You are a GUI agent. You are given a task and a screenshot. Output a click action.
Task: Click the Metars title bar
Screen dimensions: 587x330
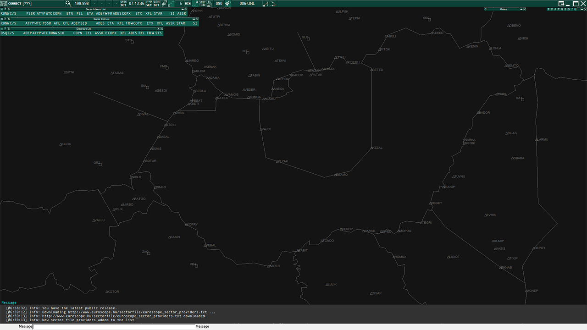(504, 9)
